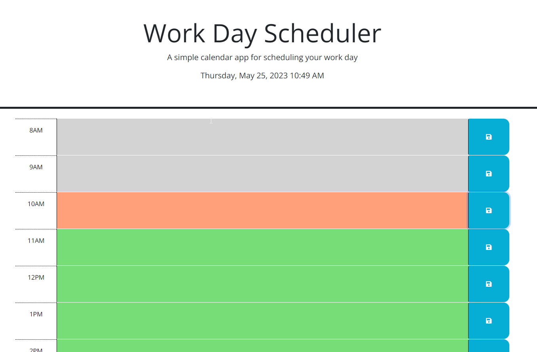Screen dimensions: 537x352
Task: Click the save icon for the 12PM row
Action: [x=488, y=284]
